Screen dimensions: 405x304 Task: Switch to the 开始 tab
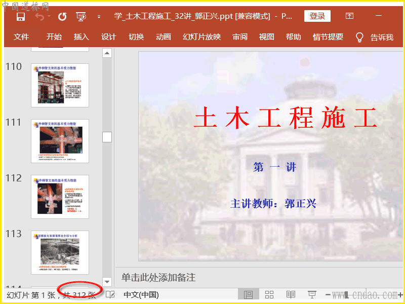click(54, 37)
